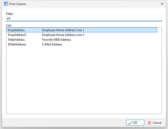Click 'Employee Home Address Line 2' description
Image resolution: width=168 pixels, height=129 pixels.
63,35
